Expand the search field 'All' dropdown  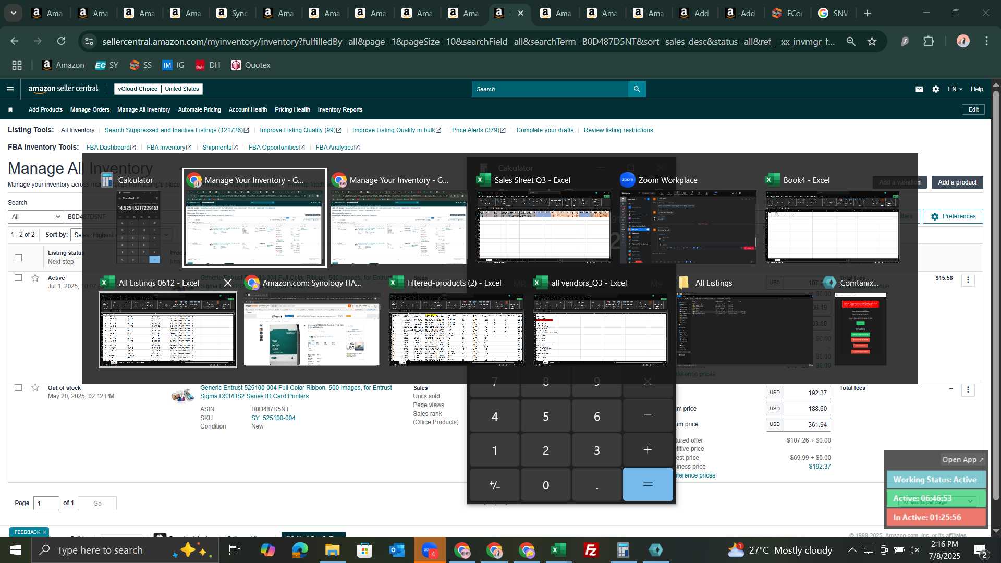click(x=35, y=217)
